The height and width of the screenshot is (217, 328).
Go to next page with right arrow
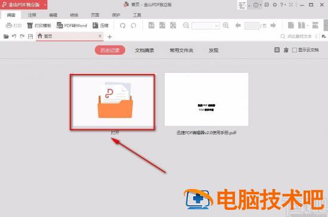[x=273, y=26]
